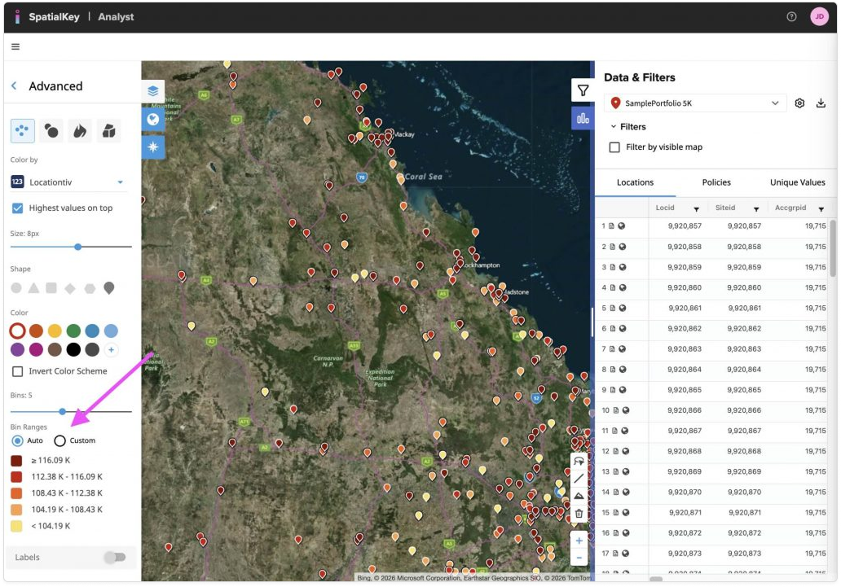
Task: Select the Custom bin ranges option
Action: click(60, 440)
